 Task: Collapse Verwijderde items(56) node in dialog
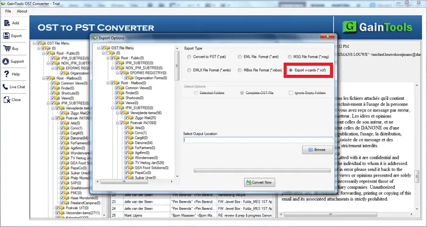(x=118, y=113)
